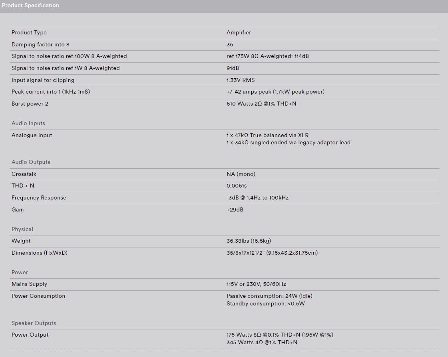Image resolution: width=448 pixels, height=357 pixels.
Task: Select the Input signal for clipping label
Action: coord(43,80)
